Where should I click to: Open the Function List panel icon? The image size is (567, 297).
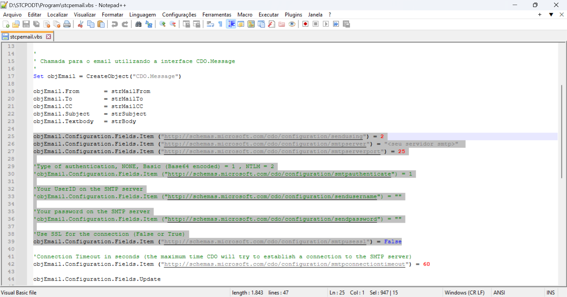pyautogui.click(x=272, y=24)
